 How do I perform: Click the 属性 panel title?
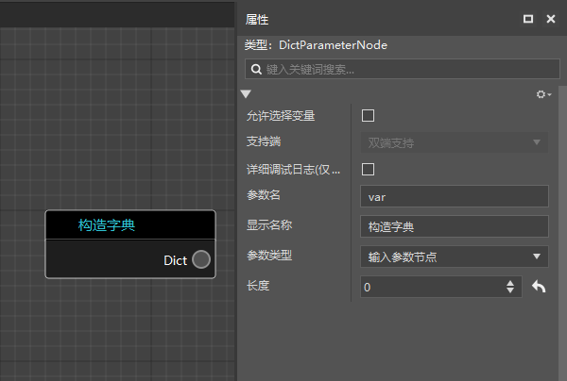click(257, 19)
